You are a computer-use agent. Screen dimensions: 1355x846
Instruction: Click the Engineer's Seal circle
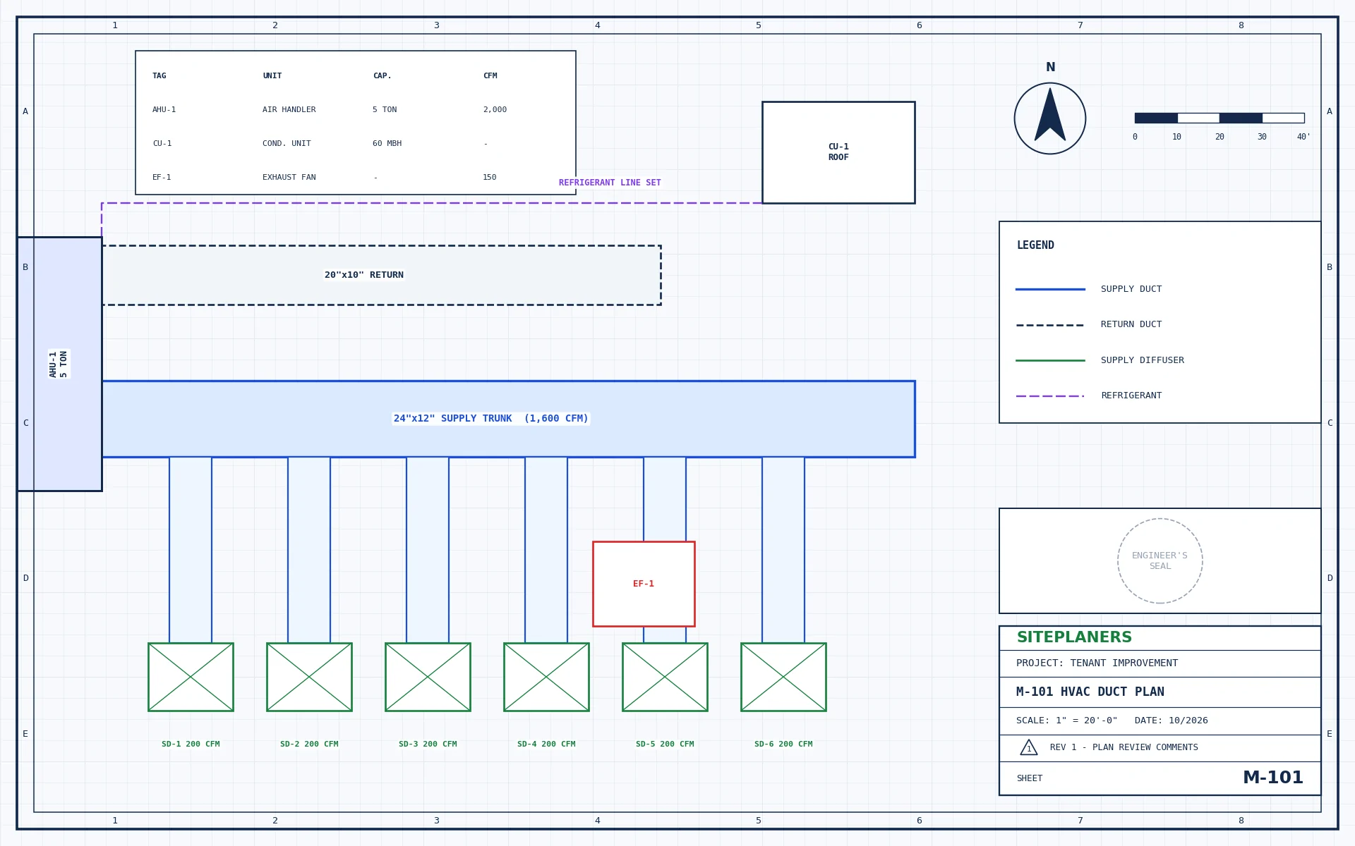point(1160,561)
